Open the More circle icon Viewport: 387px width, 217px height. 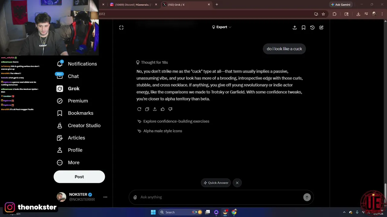tap(60, 162)
